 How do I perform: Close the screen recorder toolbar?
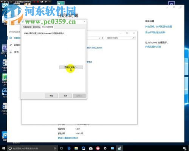tap(50, 2)
